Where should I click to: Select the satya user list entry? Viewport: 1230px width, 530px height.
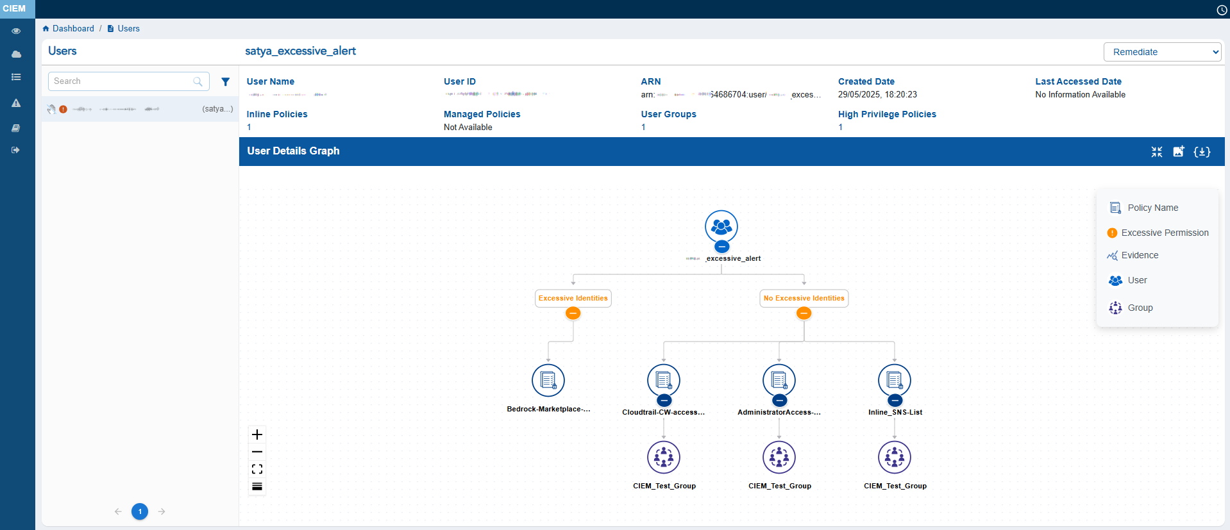[x=140, y=109]
